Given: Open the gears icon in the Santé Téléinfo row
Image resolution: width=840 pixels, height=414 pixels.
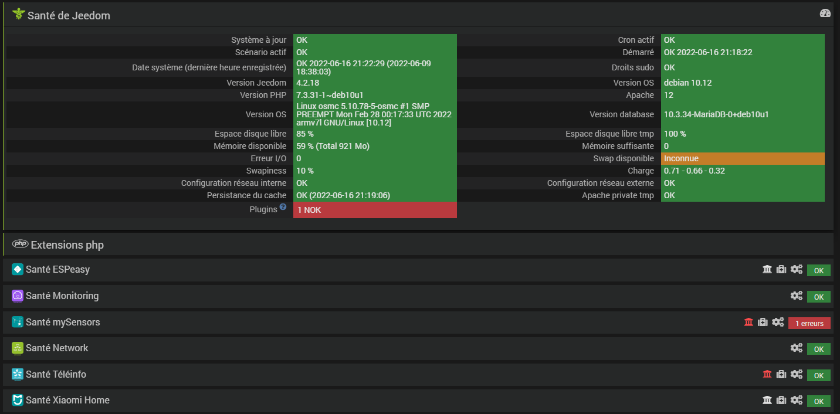Looking at the screenshot, I should click(x=796, y=374).
